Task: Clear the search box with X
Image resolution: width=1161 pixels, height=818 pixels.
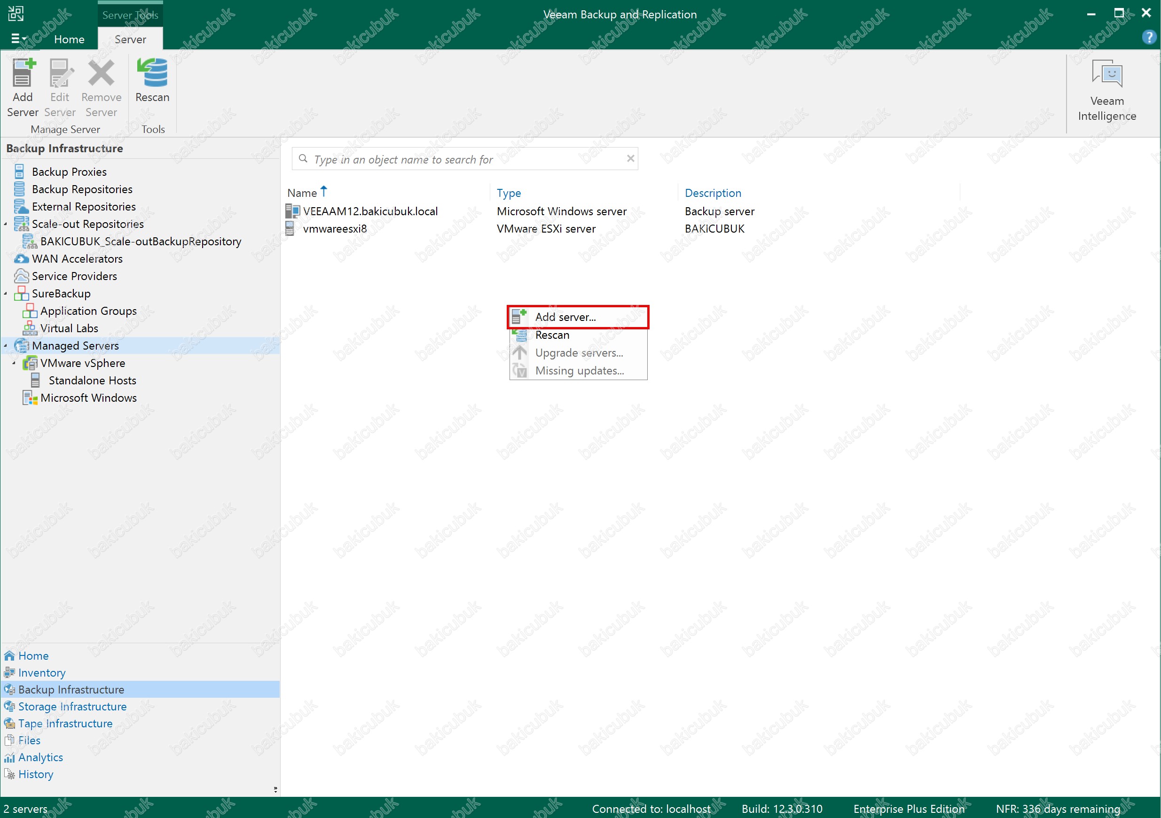Action: (630, 159)
